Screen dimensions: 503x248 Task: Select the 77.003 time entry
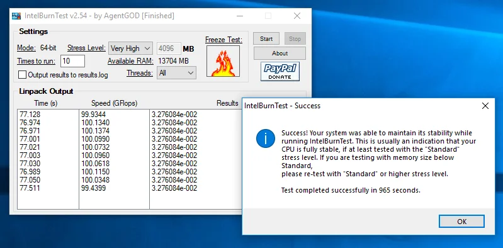pyautogui.click(x=30, y=155)
